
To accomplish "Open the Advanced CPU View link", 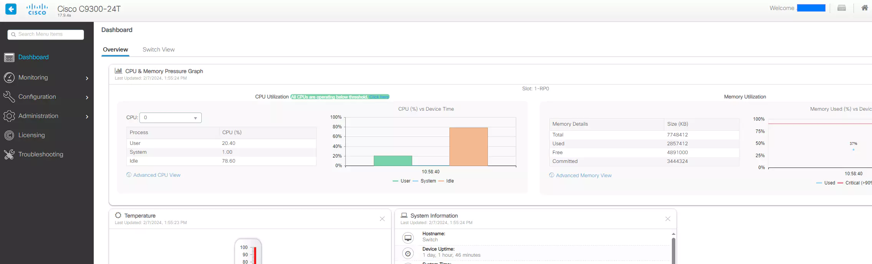I will [157, 175].
